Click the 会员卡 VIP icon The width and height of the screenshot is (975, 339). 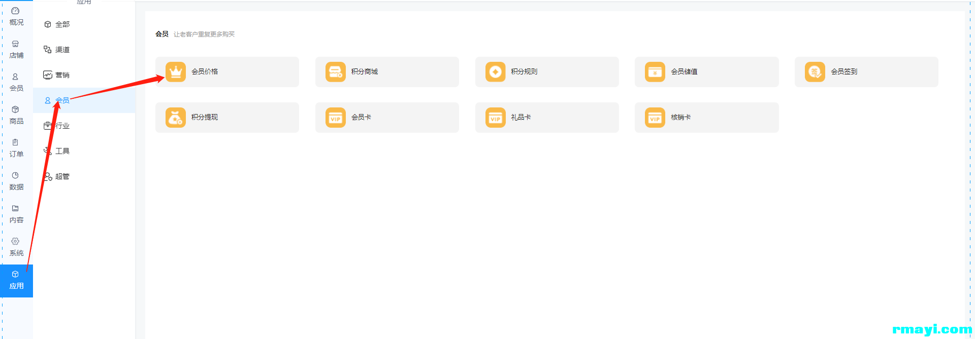pyautogui.click(x=336, y=118)
